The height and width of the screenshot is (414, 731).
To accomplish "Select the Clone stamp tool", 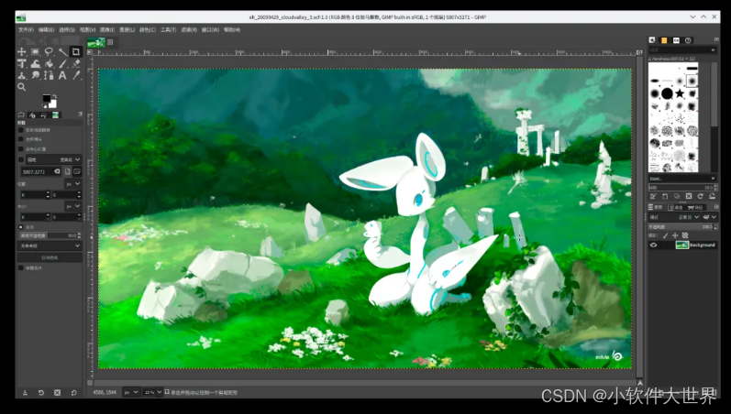I will 21,75.
